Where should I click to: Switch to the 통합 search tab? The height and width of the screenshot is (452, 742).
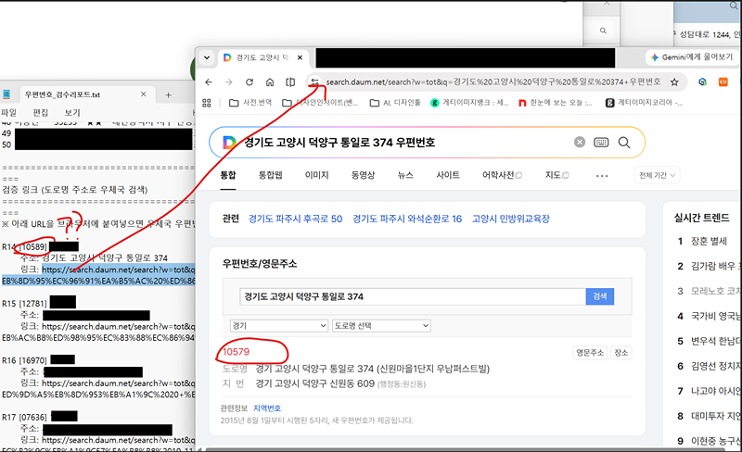(227, 175)
